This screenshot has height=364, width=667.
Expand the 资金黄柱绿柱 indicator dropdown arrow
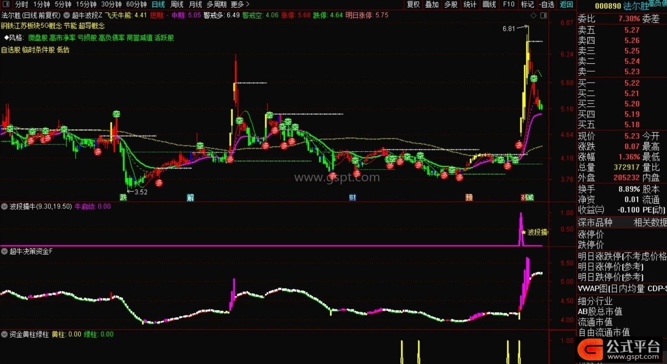coord(5,334)
